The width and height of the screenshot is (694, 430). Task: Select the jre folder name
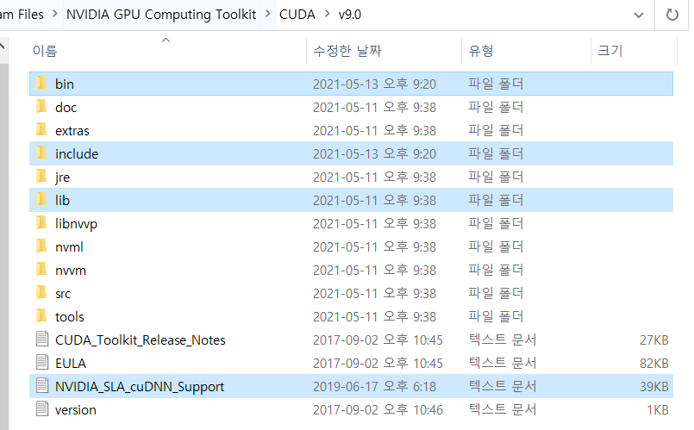[62, 178]
